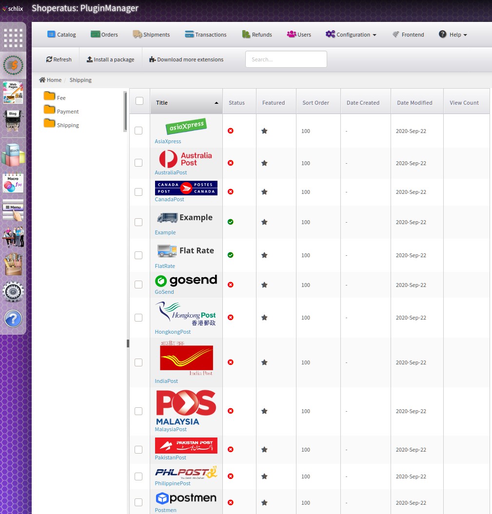Open the people group sidebar icon
Viewport: 492px width, 514px height.
tap(13, 237)
